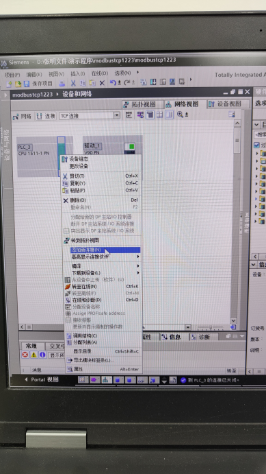Screen dimensions: 266x474
Task: Toggle the yellow warning filter icon
Action: point(34,355)
